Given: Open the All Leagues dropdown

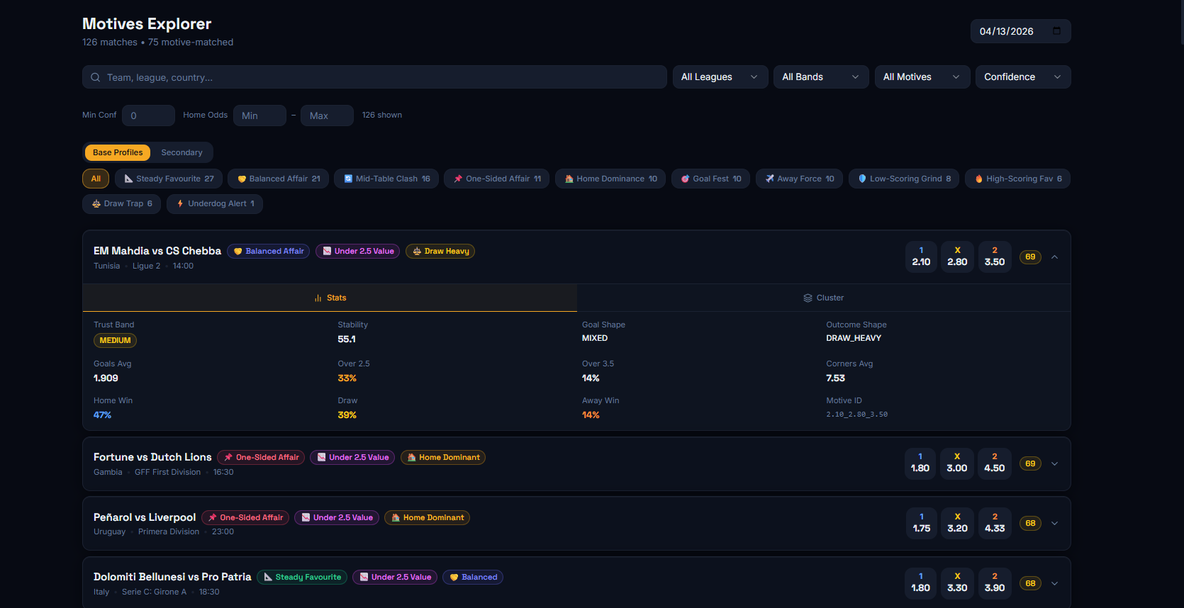Looking at the screenshot, I should click(720, 77).
